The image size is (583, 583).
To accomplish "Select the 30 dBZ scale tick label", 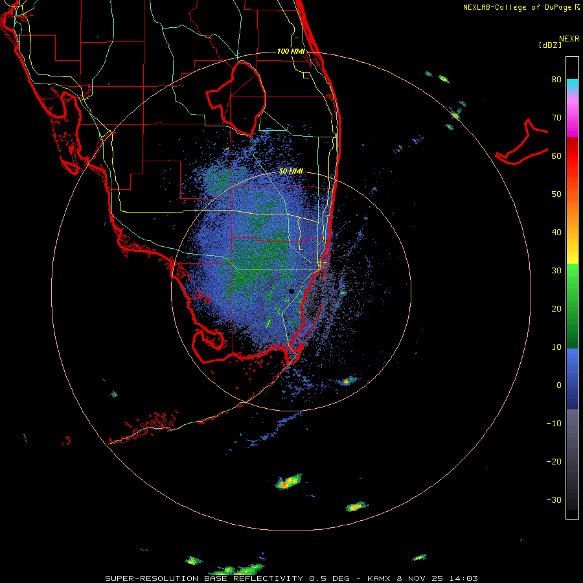I will coord(556,271).
